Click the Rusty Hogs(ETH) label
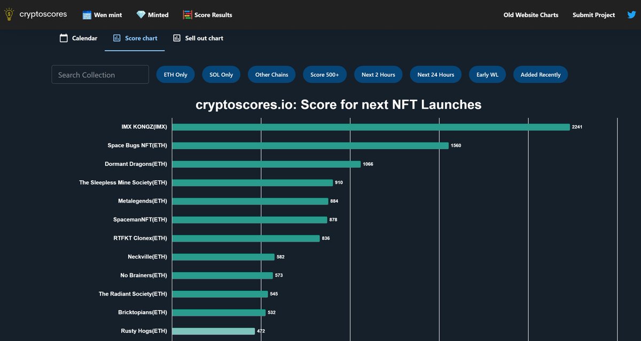641x341 pixels. [144, 331]
